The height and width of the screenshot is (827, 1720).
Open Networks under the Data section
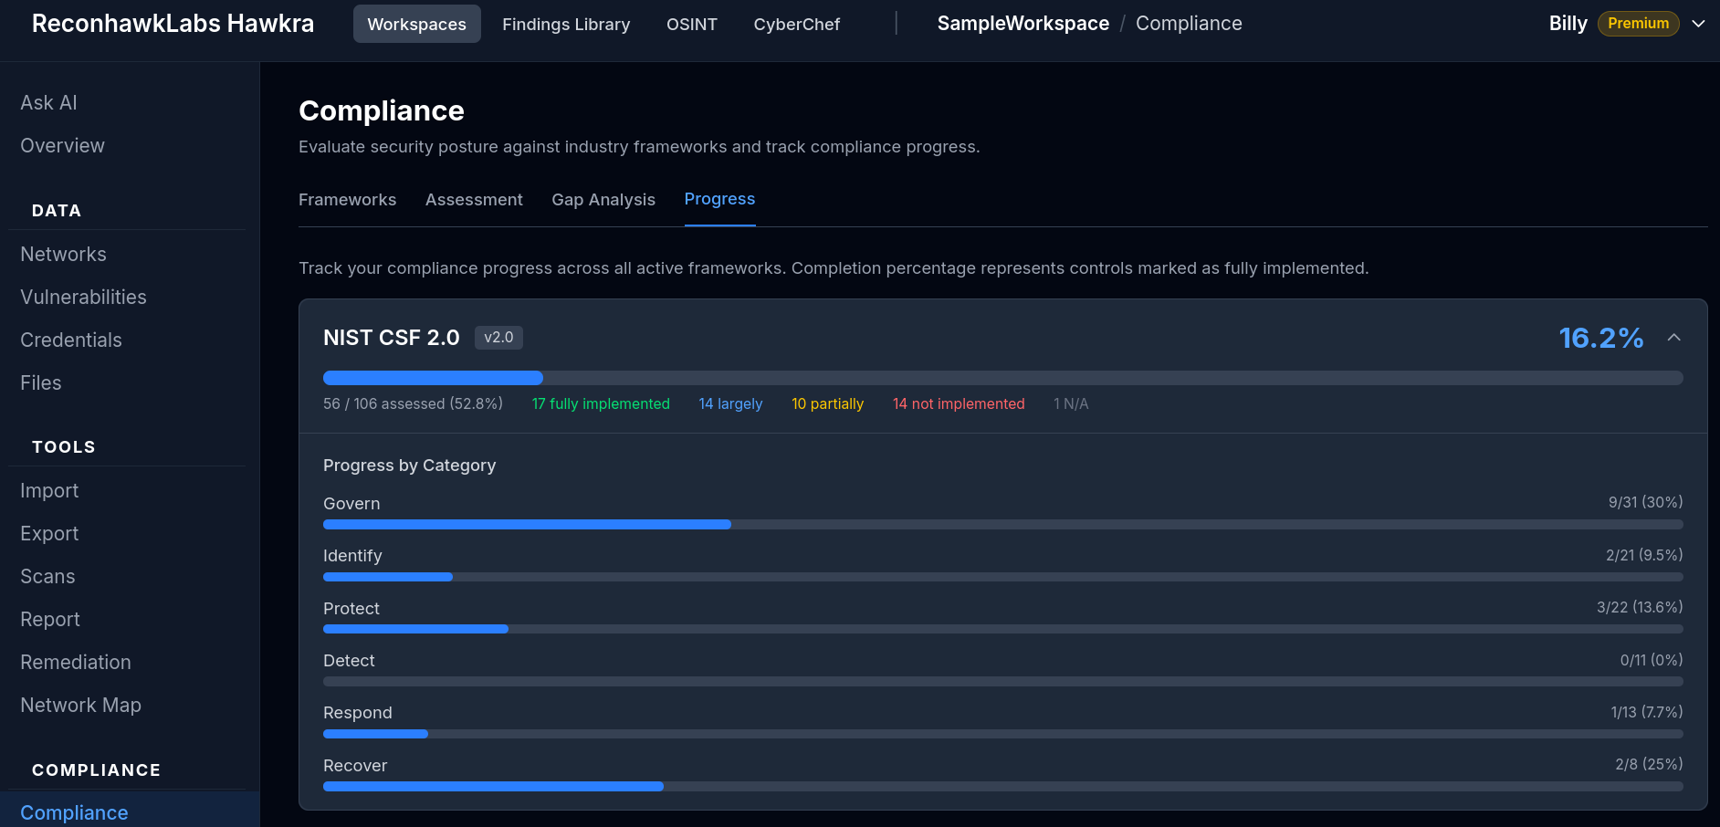coord(63,254)
